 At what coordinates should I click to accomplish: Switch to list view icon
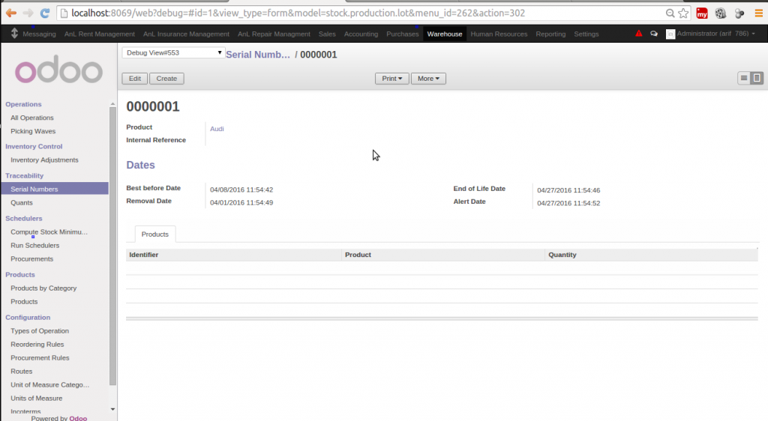744,78
